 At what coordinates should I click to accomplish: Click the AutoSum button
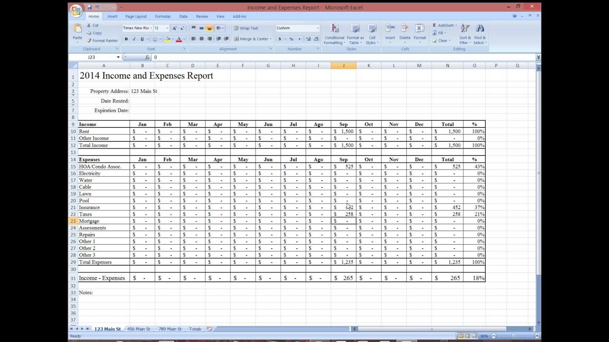pos(442,25)
